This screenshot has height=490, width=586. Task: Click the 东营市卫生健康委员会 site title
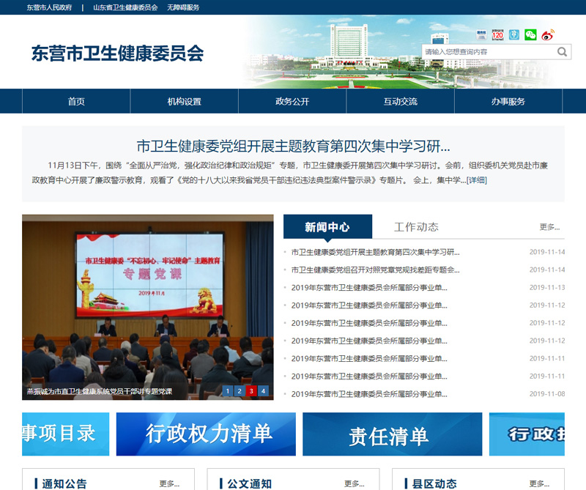click(117, 53)
